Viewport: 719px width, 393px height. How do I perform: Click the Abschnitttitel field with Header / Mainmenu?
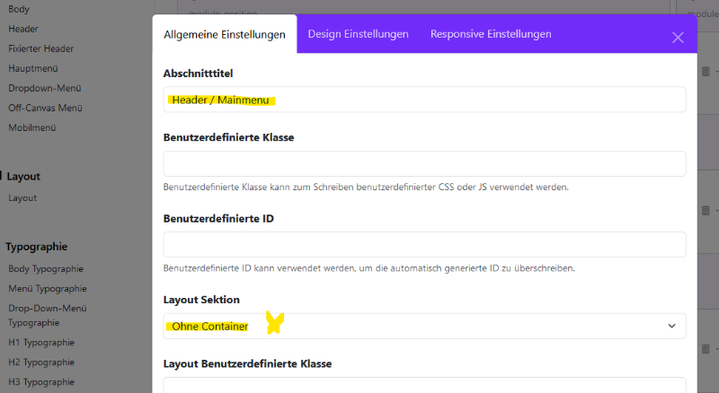[424, 100]
